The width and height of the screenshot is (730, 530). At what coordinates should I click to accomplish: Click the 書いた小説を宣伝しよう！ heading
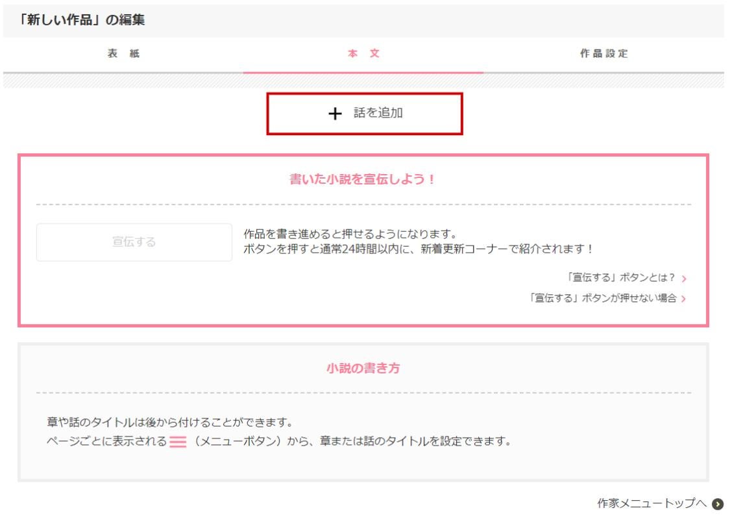[x=363, y=181]
